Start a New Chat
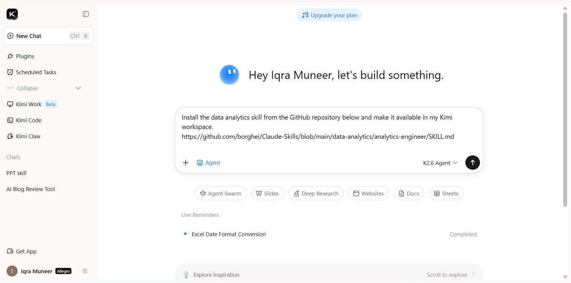The height and width of the screenshot is (283, 571). click(48, 36)
